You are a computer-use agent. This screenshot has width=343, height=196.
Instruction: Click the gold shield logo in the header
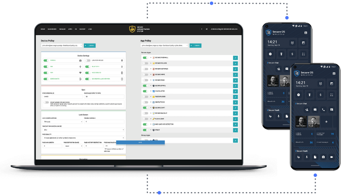(132, 29)
